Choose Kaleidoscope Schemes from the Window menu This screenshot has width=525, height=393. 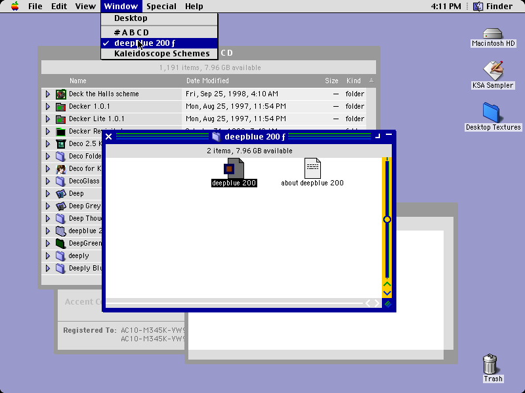(x=159, y=54)
